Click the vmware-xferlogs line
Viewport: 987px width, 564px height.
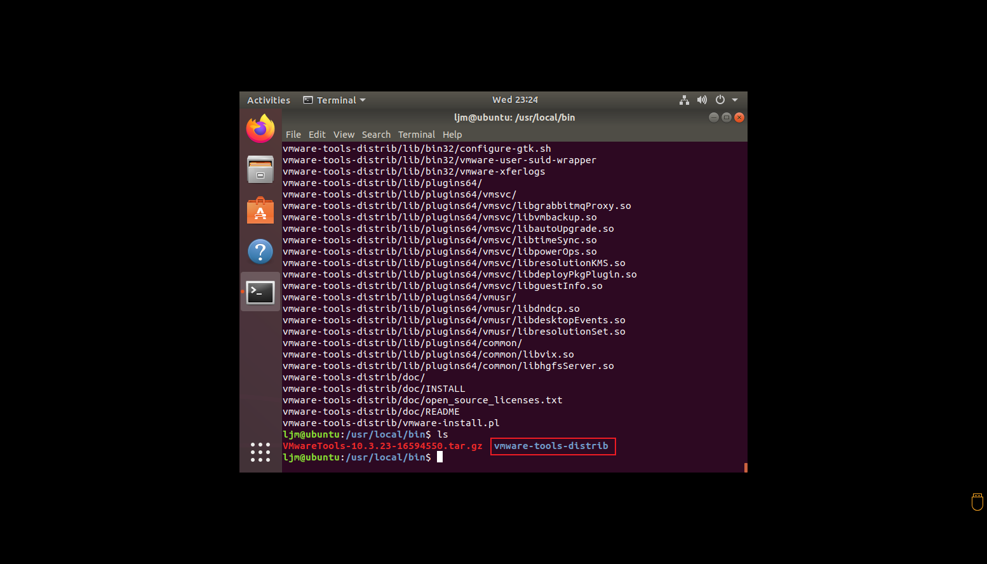413,171
